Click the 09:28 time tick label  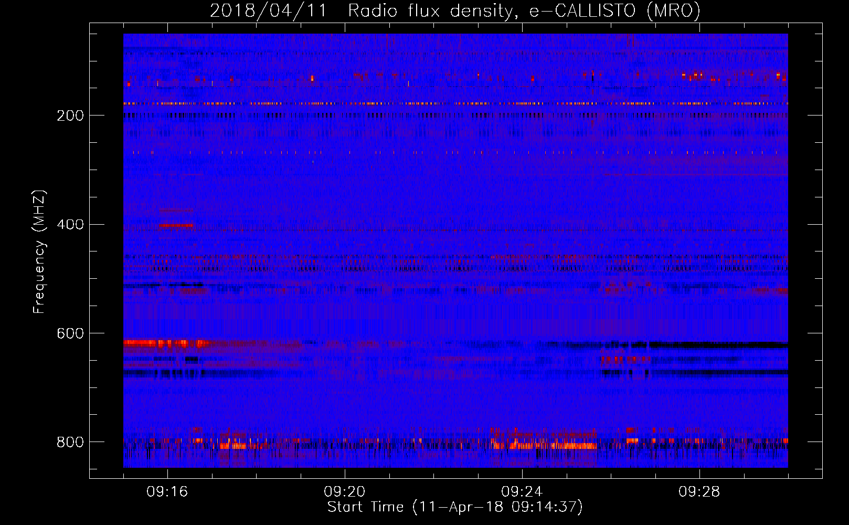[x=699, y=492]
